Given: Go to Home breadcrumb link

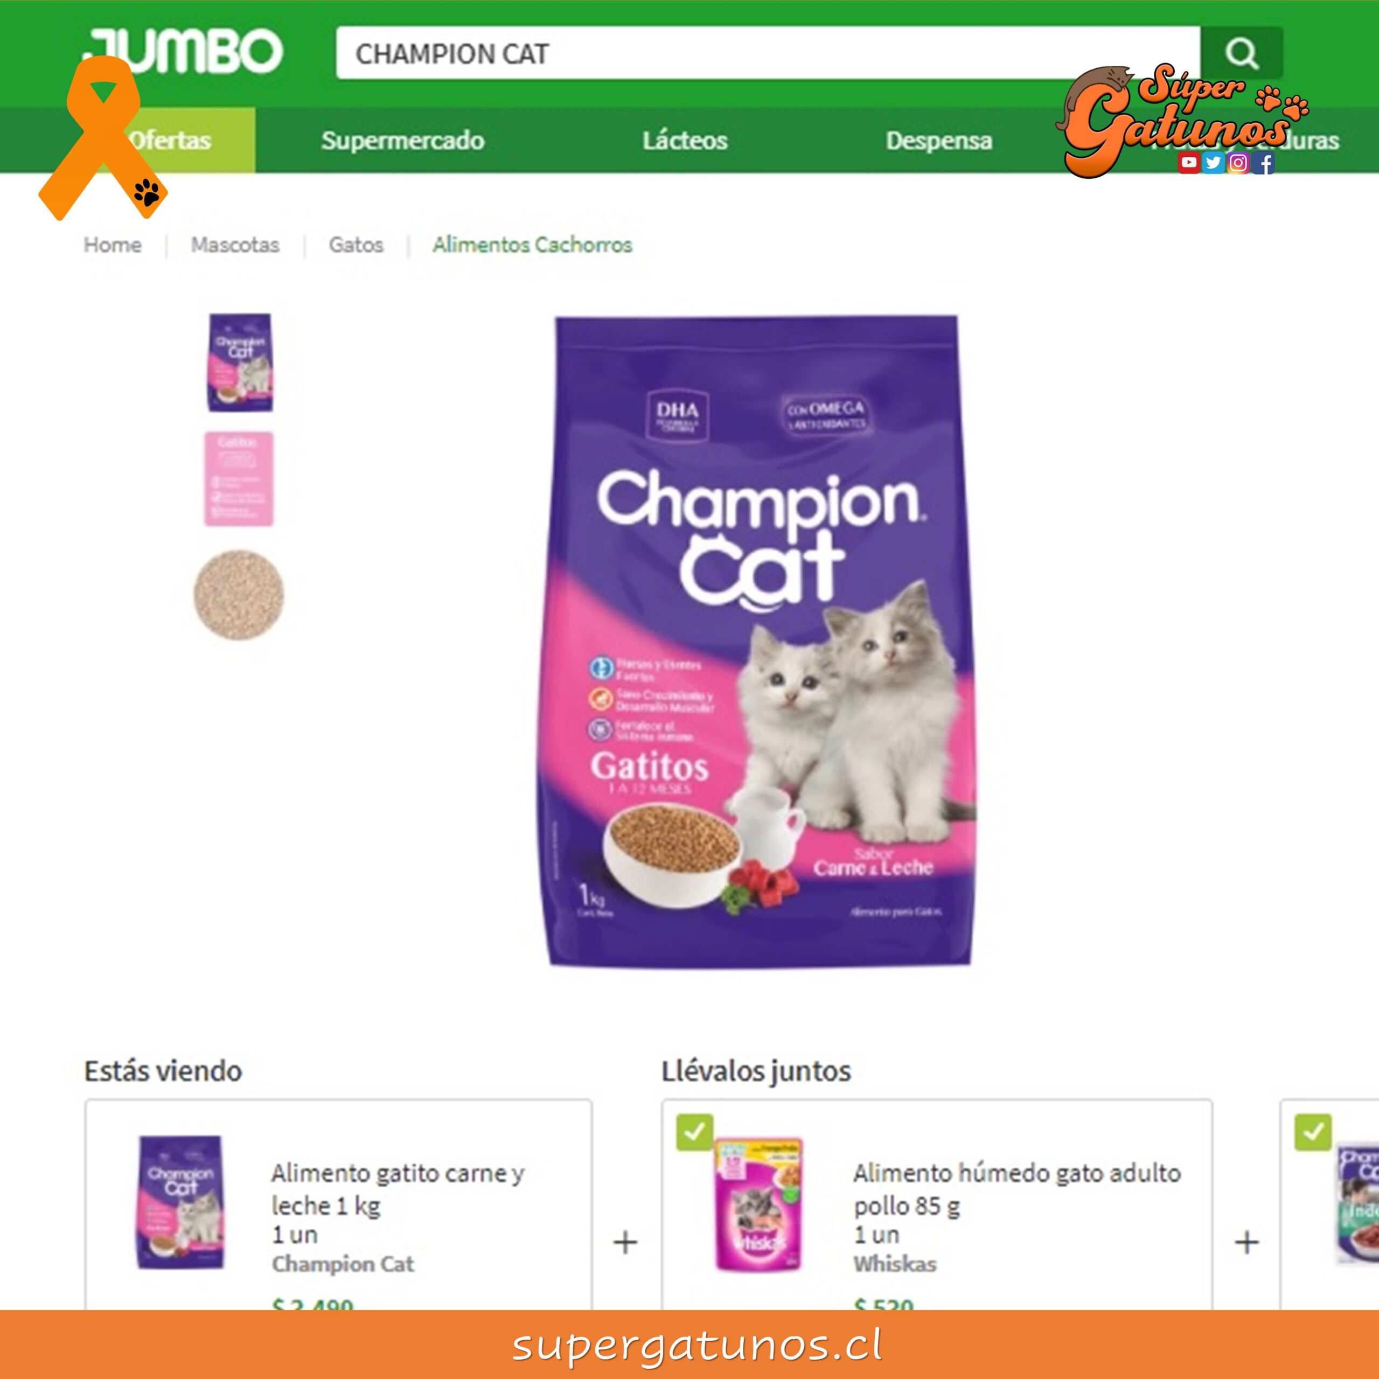Looking at the screenshot, I should pyautogui.click(x=113, y=245).
